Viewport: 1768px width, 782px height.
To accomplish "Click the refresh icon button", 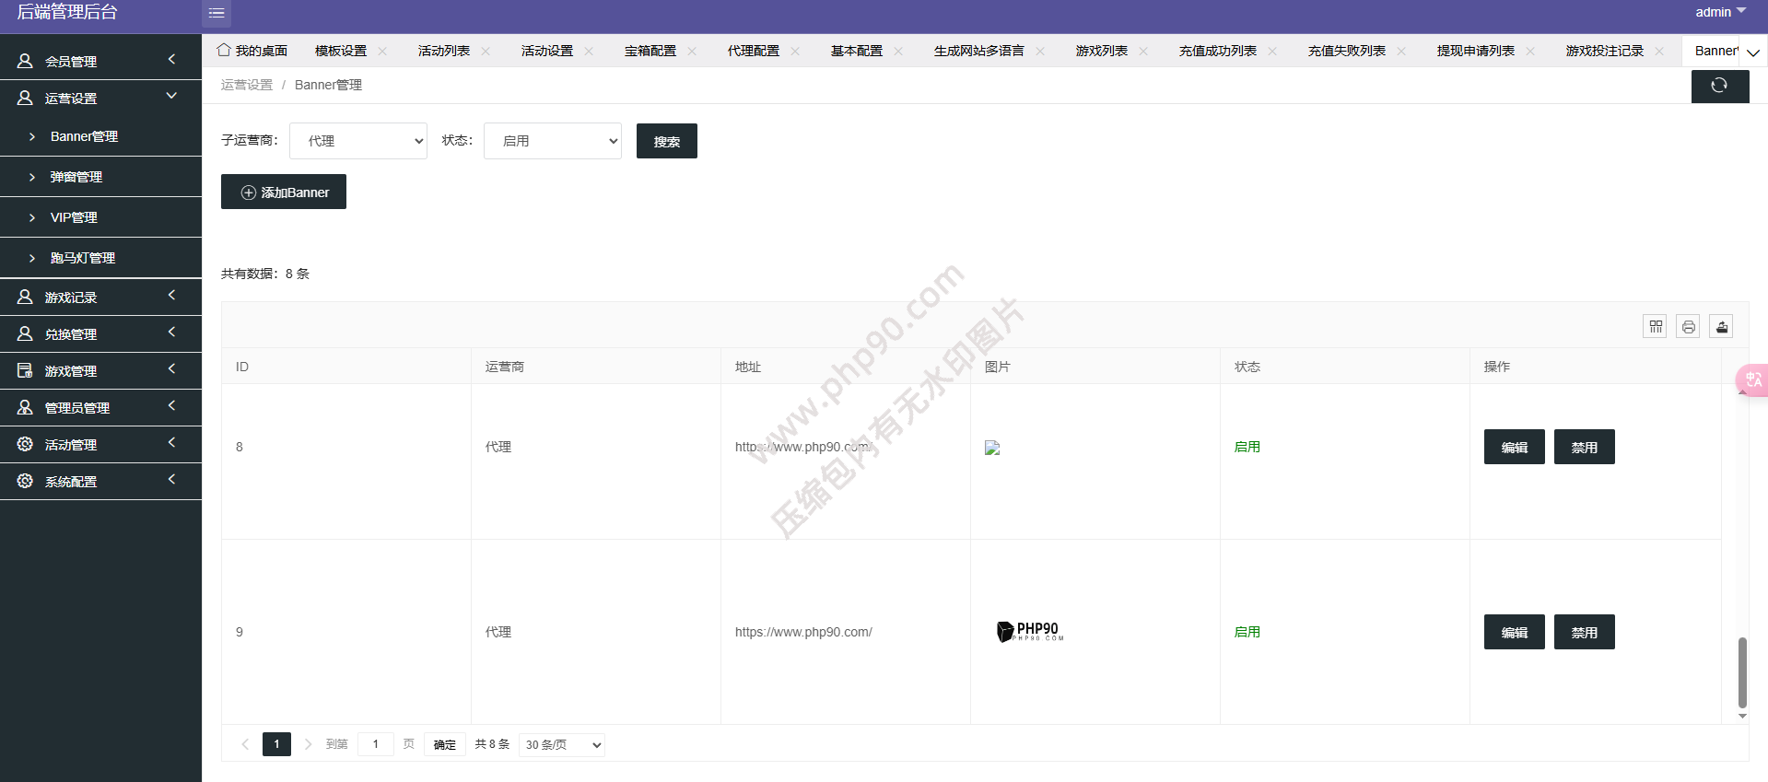I will (x=1719, y=86).
